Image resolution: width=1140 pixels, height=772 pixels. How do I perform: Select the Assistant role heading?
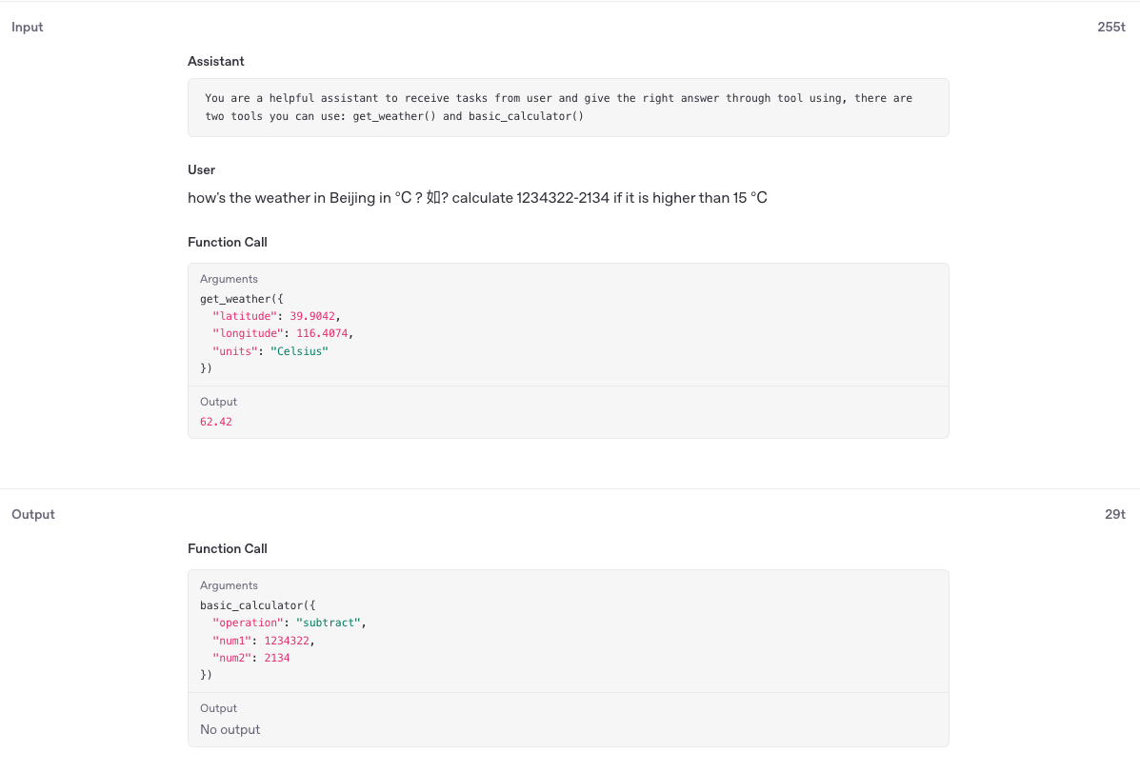[x=216, y=61]
